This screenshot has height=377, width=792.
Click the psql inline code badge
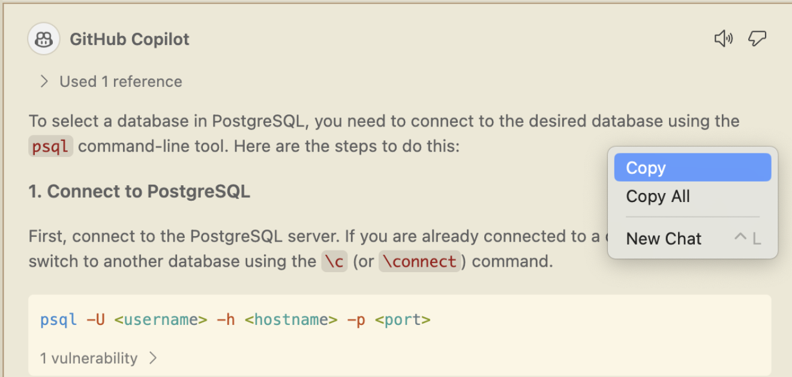click(50, 146)
